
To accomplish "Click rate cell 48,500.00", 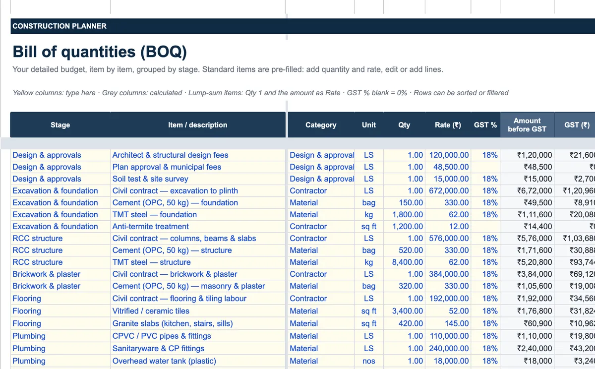I will point(448,167).
